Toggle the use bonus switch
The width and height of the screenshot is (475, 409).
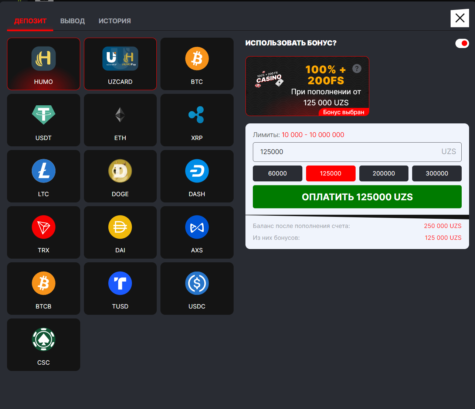click(462, 43)
